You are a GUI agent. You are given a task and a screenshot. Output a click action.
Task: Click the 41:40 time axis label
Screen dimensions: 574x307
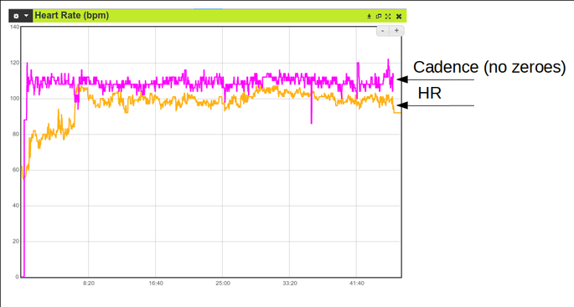pos(357,284)
